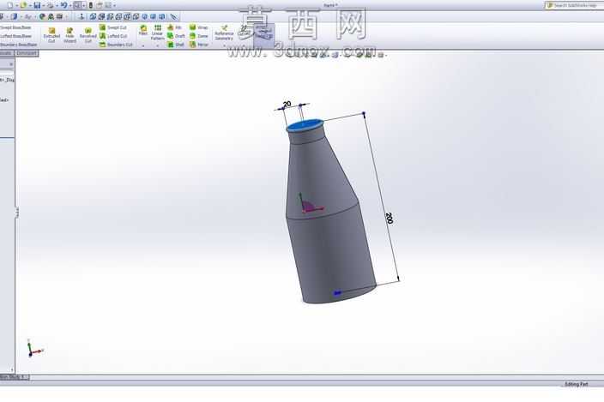Viewport: 604px width, 402px height.
Task: Expand the Linear Pattern dropdown arrow
Action: pyautogui.click(x=157, y=45)
